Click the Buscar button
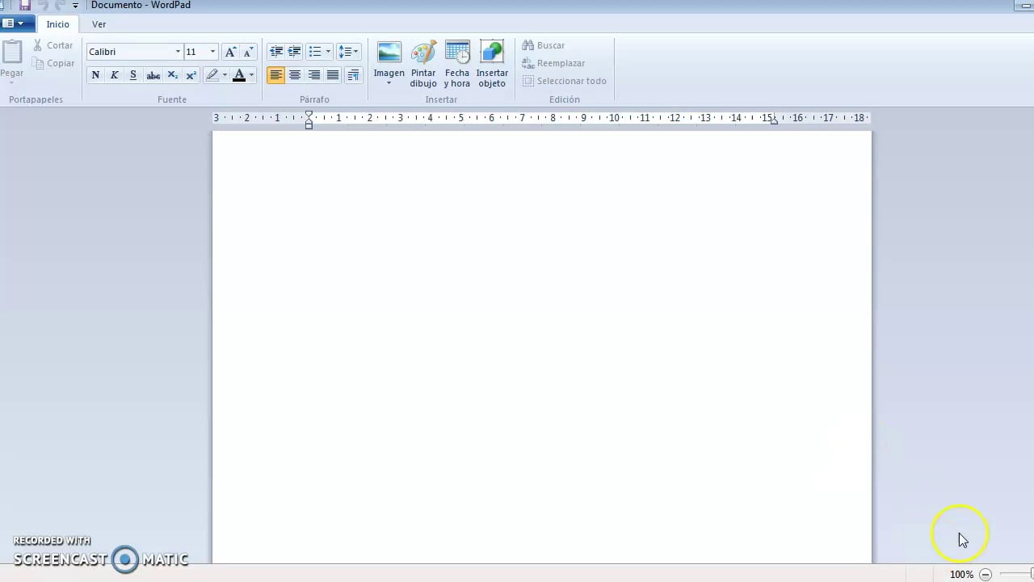The image size is (1034, 582). [544, 45]
